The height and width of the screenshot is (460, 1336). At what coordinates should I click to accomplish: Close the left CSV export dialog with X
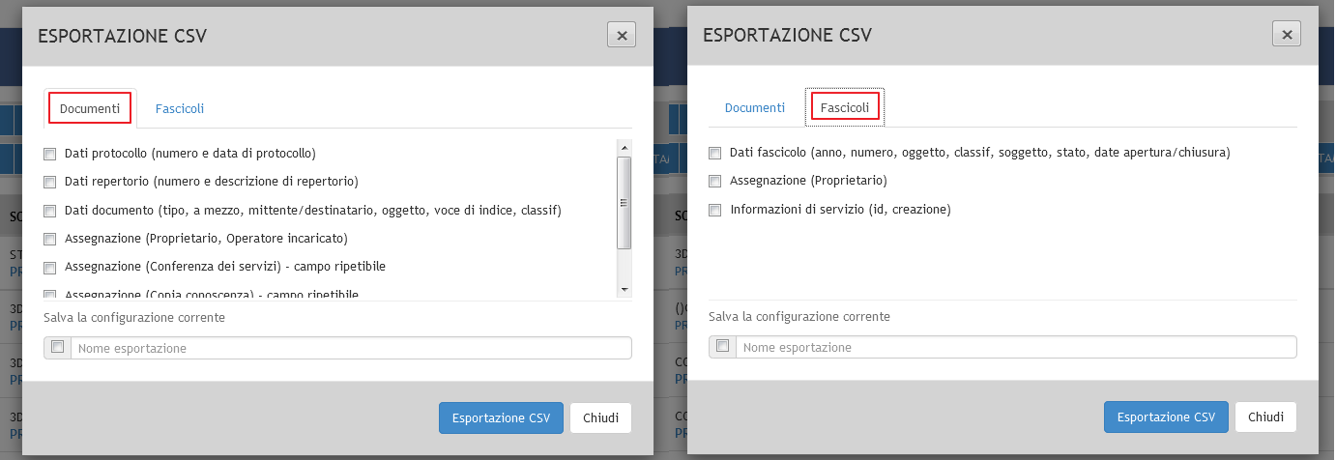621,35
